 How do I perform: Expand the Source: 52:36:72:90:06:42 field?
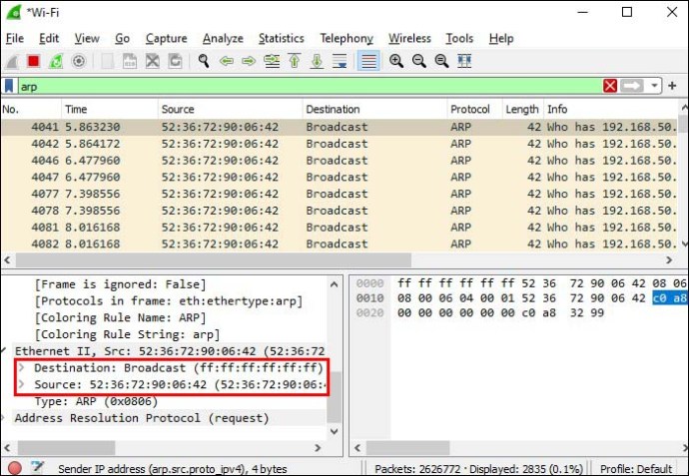click(x=21, y=384)
